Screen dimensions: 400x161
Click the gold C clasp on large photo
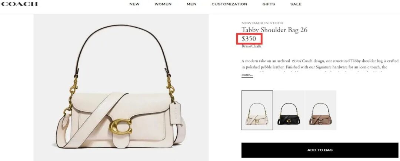[x=121, y=126]
